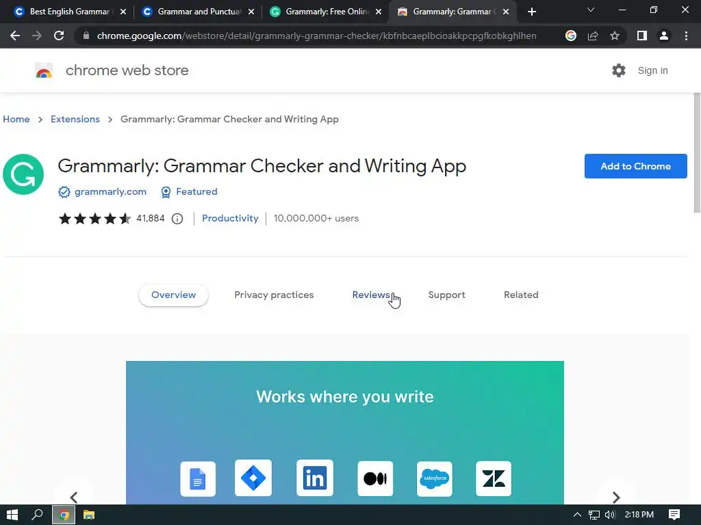The image size is (701, 525).
Task: Bookmark this page with star icon
Action: point(615,36)
